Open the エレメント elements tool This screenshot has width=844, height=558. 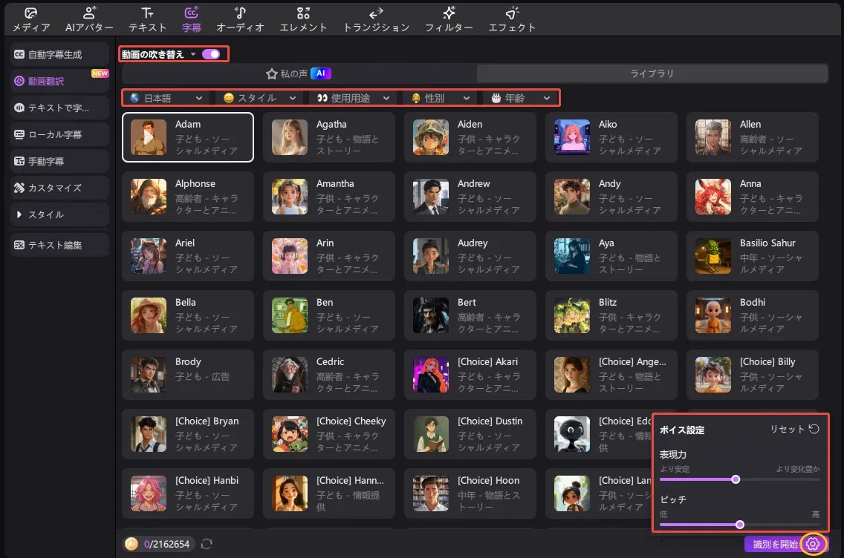(x=303, y=19)
